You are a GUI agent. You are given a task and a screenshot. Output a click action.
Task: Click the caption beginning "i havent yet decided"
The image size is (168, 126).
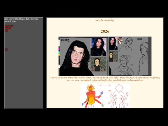point(105,79)
